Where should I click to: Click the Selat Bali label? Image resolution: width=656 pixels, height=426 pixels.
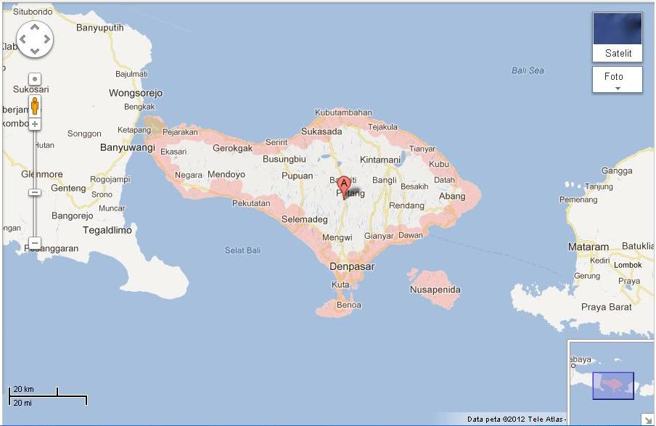click(x=242, y=250)
